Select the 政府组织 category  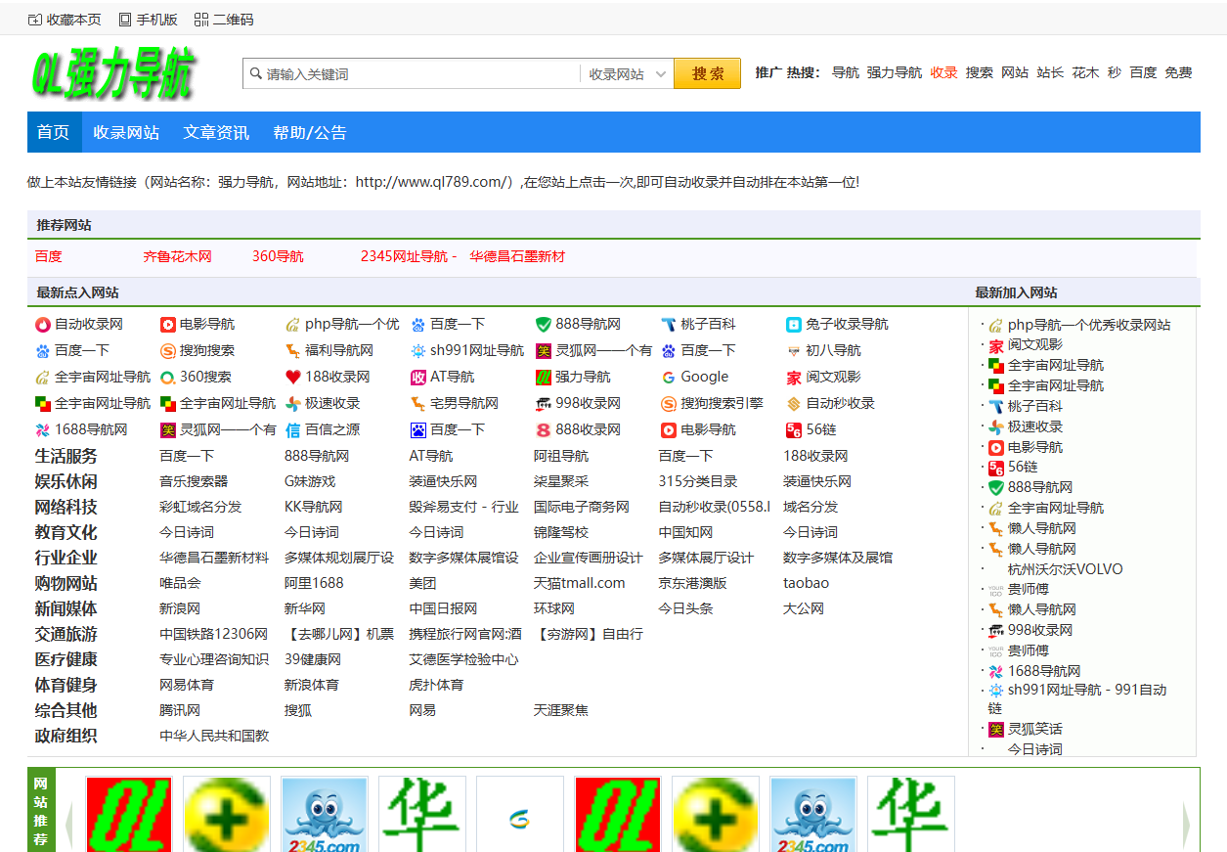point(66,737)
